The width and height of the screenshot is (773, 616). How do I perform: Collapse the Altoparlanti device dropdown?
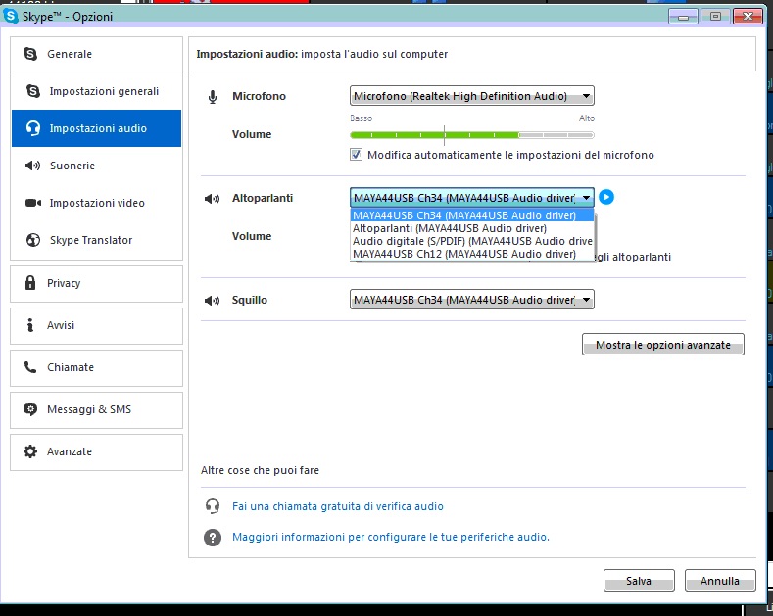pyautogui.click(x=472, y=198)
